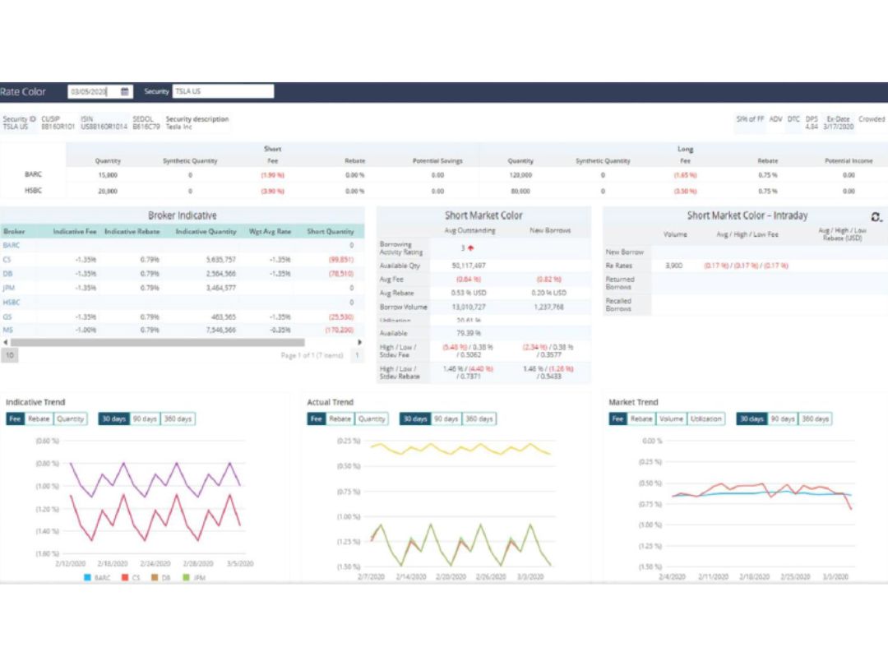888x666 pixels.
Task: Select Fee in Indicative Trend
Action: (x=15, y=419)
